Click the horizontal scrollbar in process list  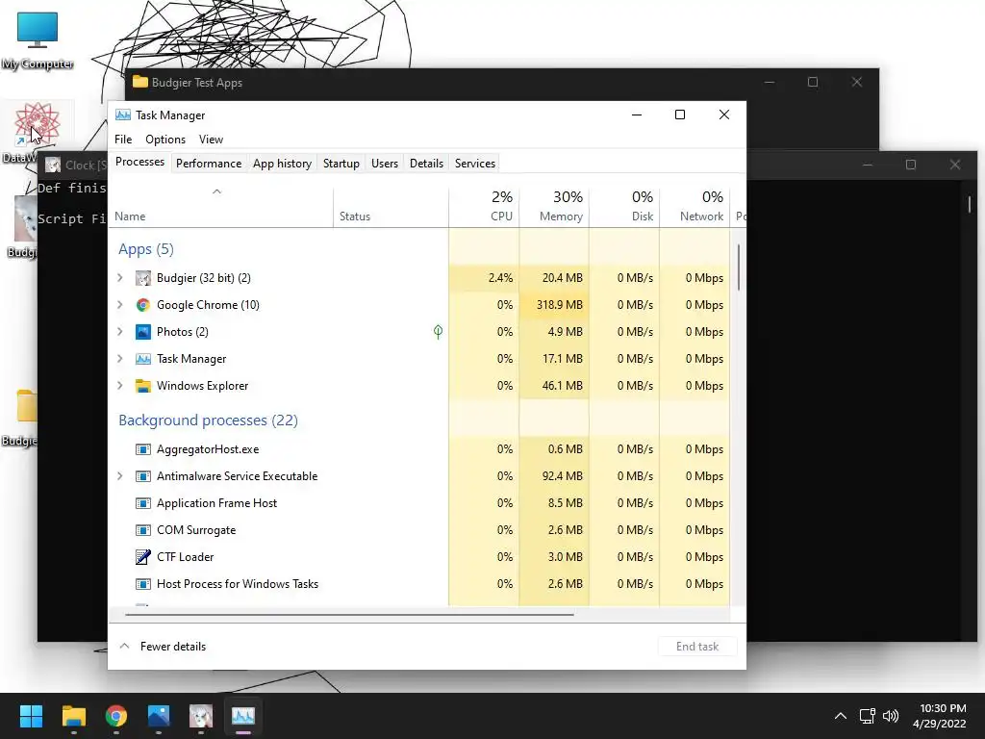coord(349,615)
